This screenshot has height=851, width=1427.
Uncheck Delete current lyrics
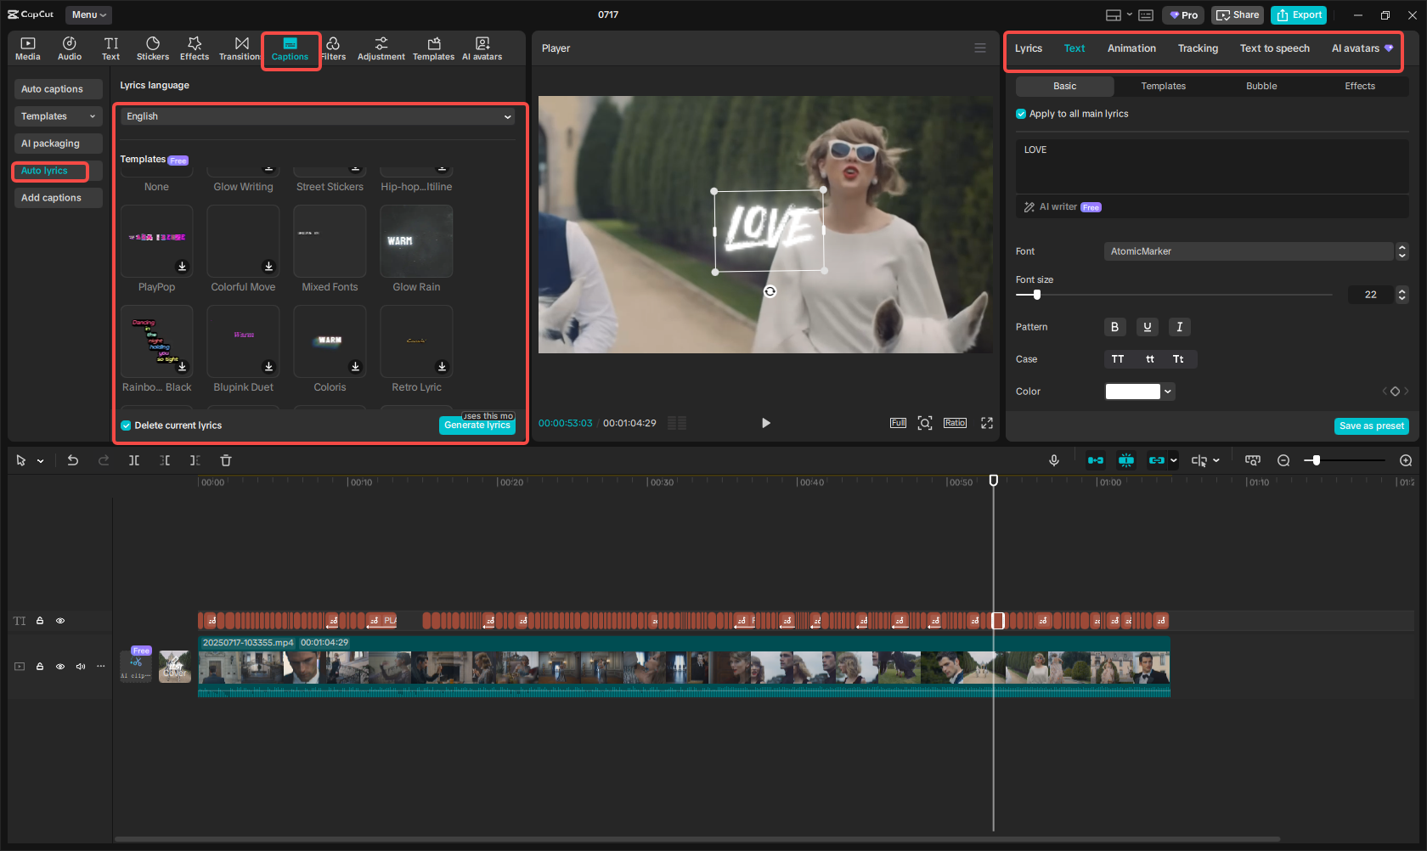tap(126, 425)
